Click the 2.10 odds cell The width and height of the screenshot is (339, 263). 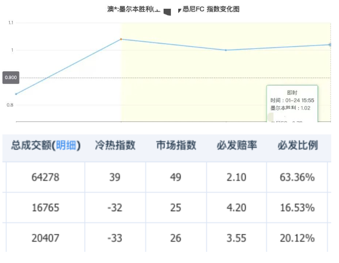[x=237, y=177]
